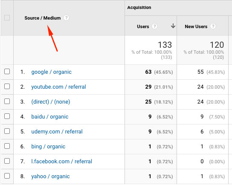Select New Users cell 6 (5.00%)
The height and width of the screenshot is (185, 232).
click(x=213, y=132)
